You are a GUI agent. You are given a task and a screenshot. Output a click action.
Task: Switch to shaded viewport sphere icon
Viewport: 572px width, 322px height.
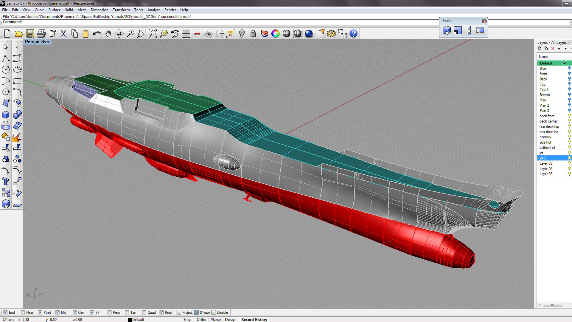click(x=287, y=34)
